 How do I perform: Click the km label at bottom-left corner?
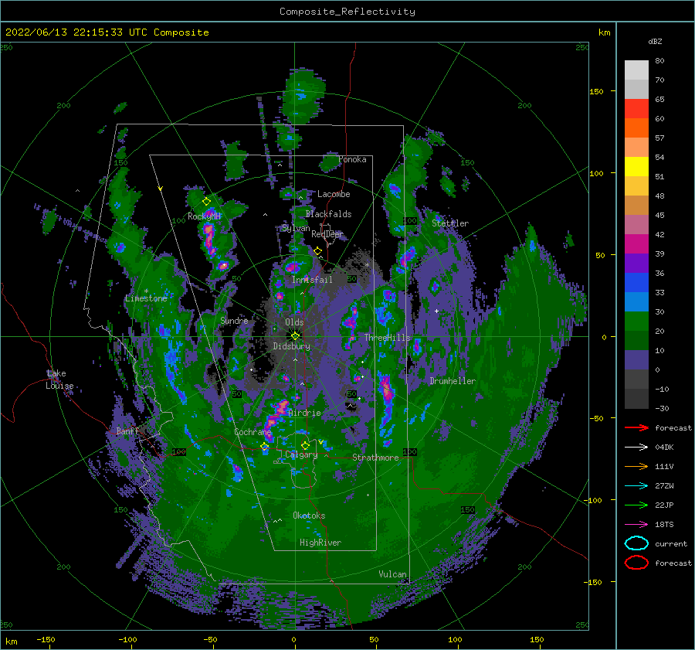(x=11, y=641)
